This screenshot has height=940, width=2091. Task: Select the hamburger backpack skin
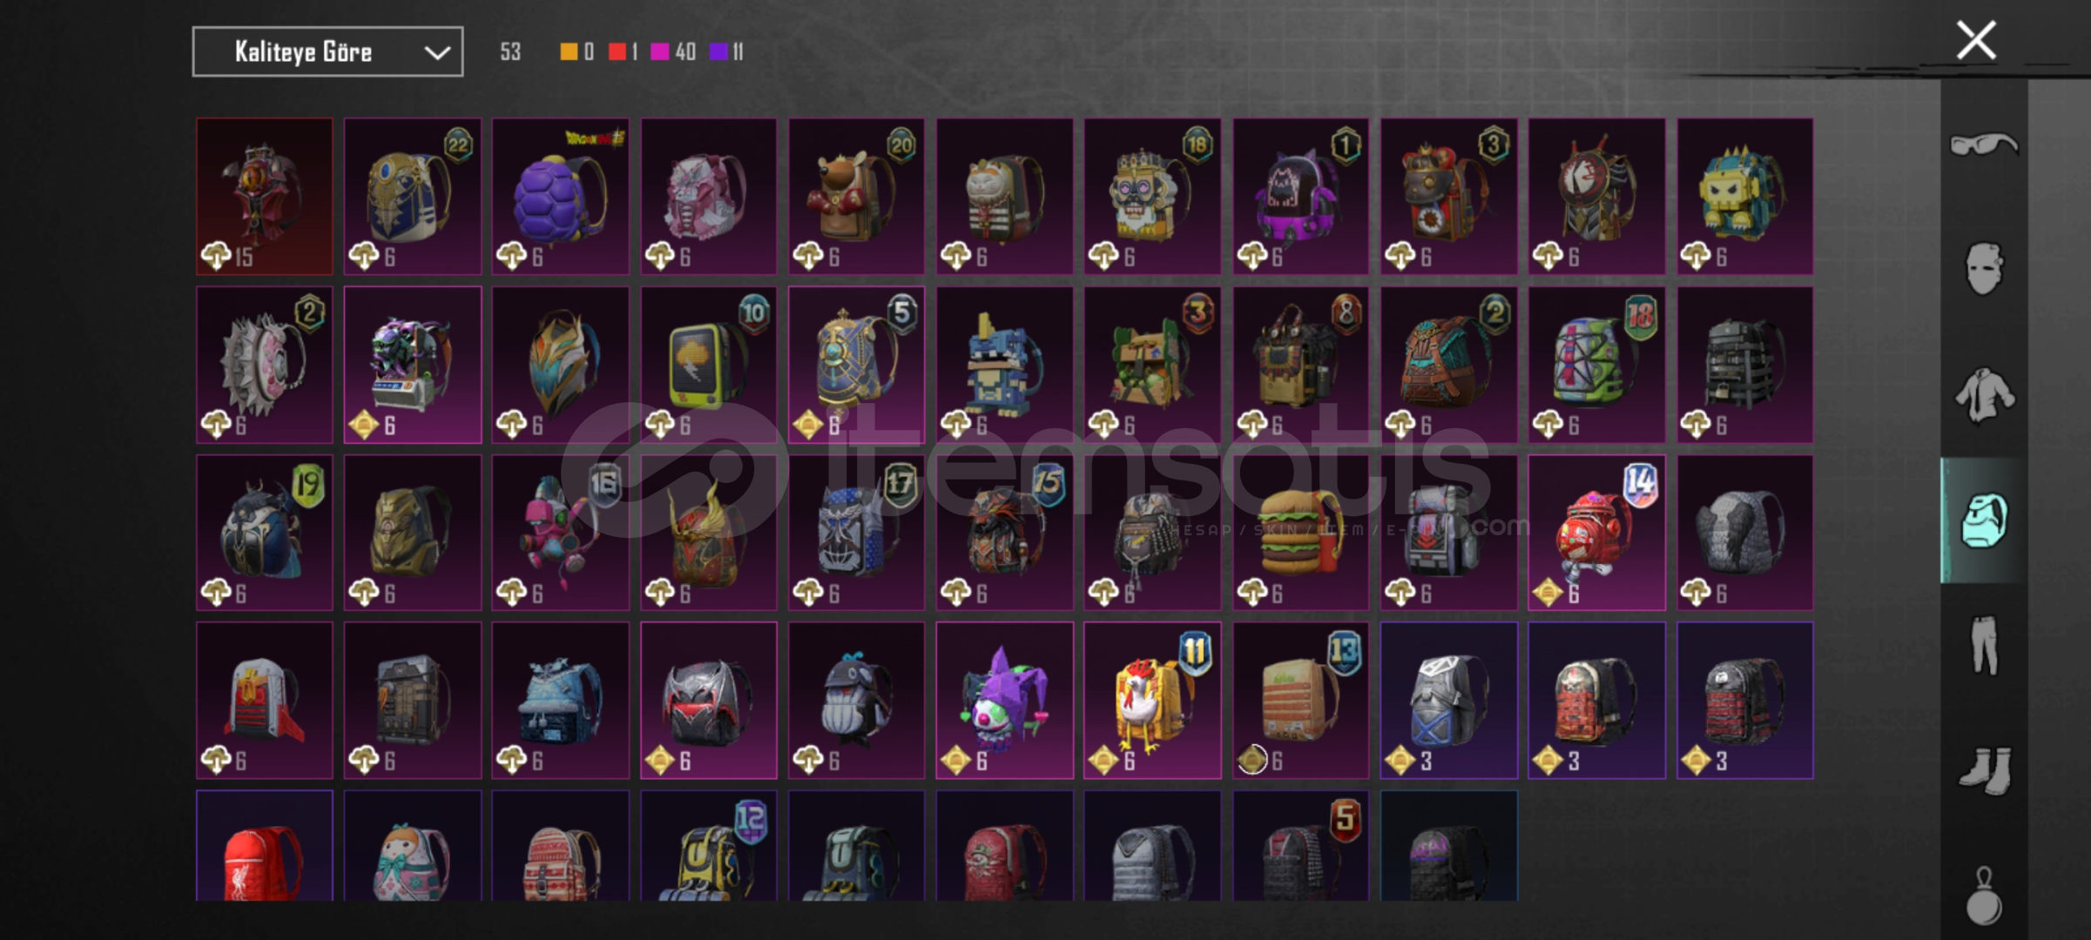coord(1300,532)
